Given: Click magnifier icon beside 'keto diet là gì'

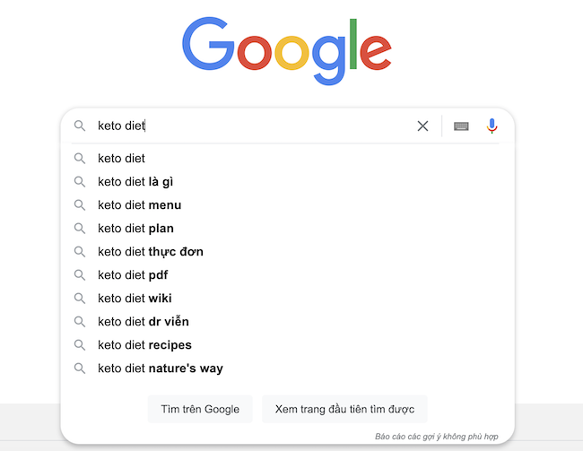Looking at the screenshot, I should point(80,182).
